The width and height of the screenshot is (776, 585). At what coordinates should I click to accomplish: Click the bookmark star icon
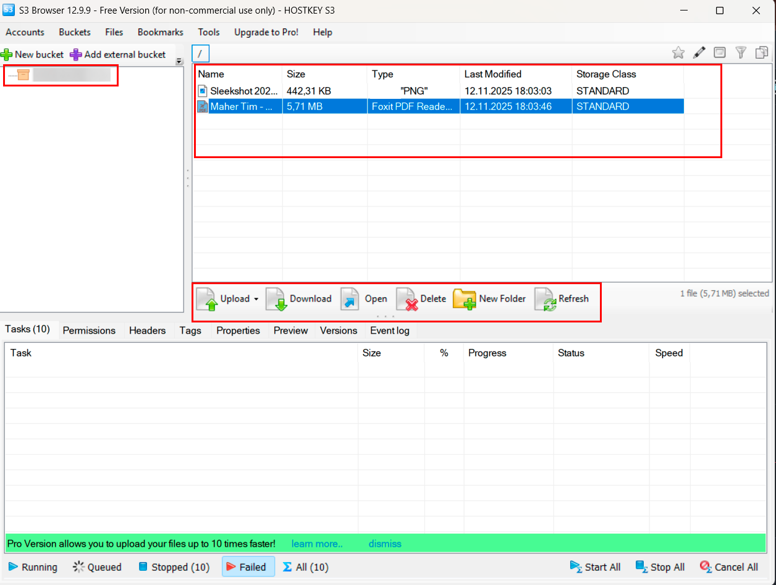(678, 53)
